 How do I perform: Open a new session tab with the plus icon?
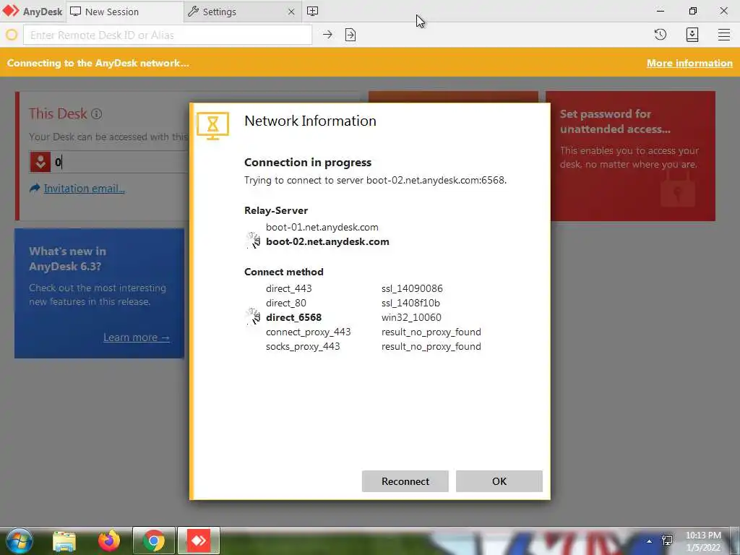pyautogui.click(x=312, y=12)
